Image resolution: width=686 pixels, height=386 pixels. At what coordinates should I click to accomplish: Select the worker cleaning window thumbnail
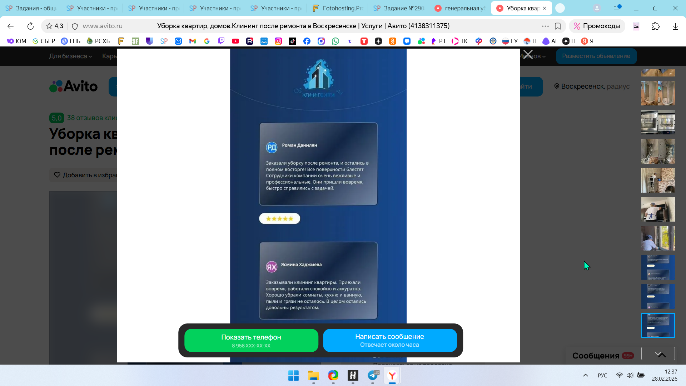[658, 238]
